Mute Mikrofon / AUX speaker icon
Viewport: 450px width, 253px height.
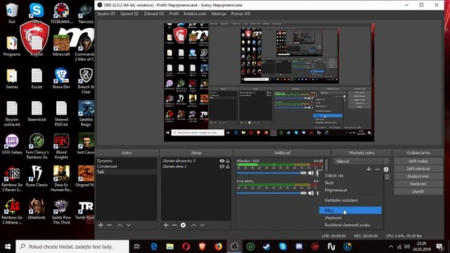pos(311,173)
